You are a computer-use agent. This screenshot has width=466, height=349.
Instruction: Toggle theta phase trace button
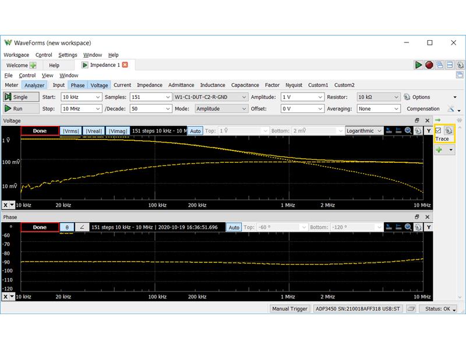67,227
